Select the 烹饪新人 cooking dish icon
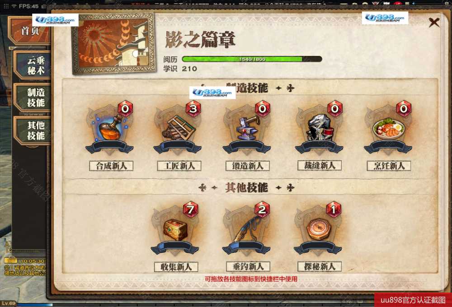Viewport: 452px width, 307px height. (388, 129)
